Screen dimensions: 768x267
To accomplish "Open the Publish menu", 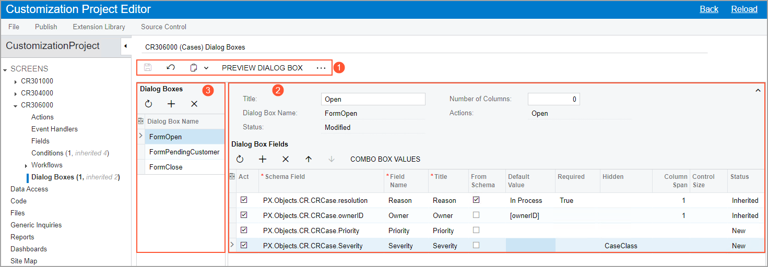I will [x=46, y=27].
